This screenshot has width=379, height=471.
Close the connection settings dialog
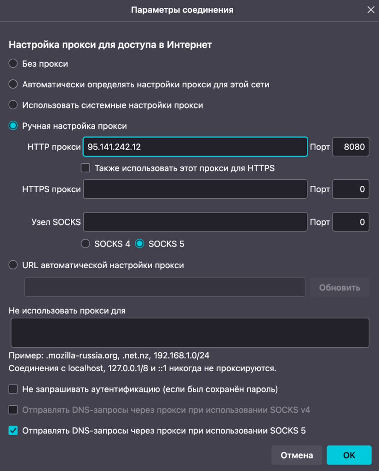(370, 9)
